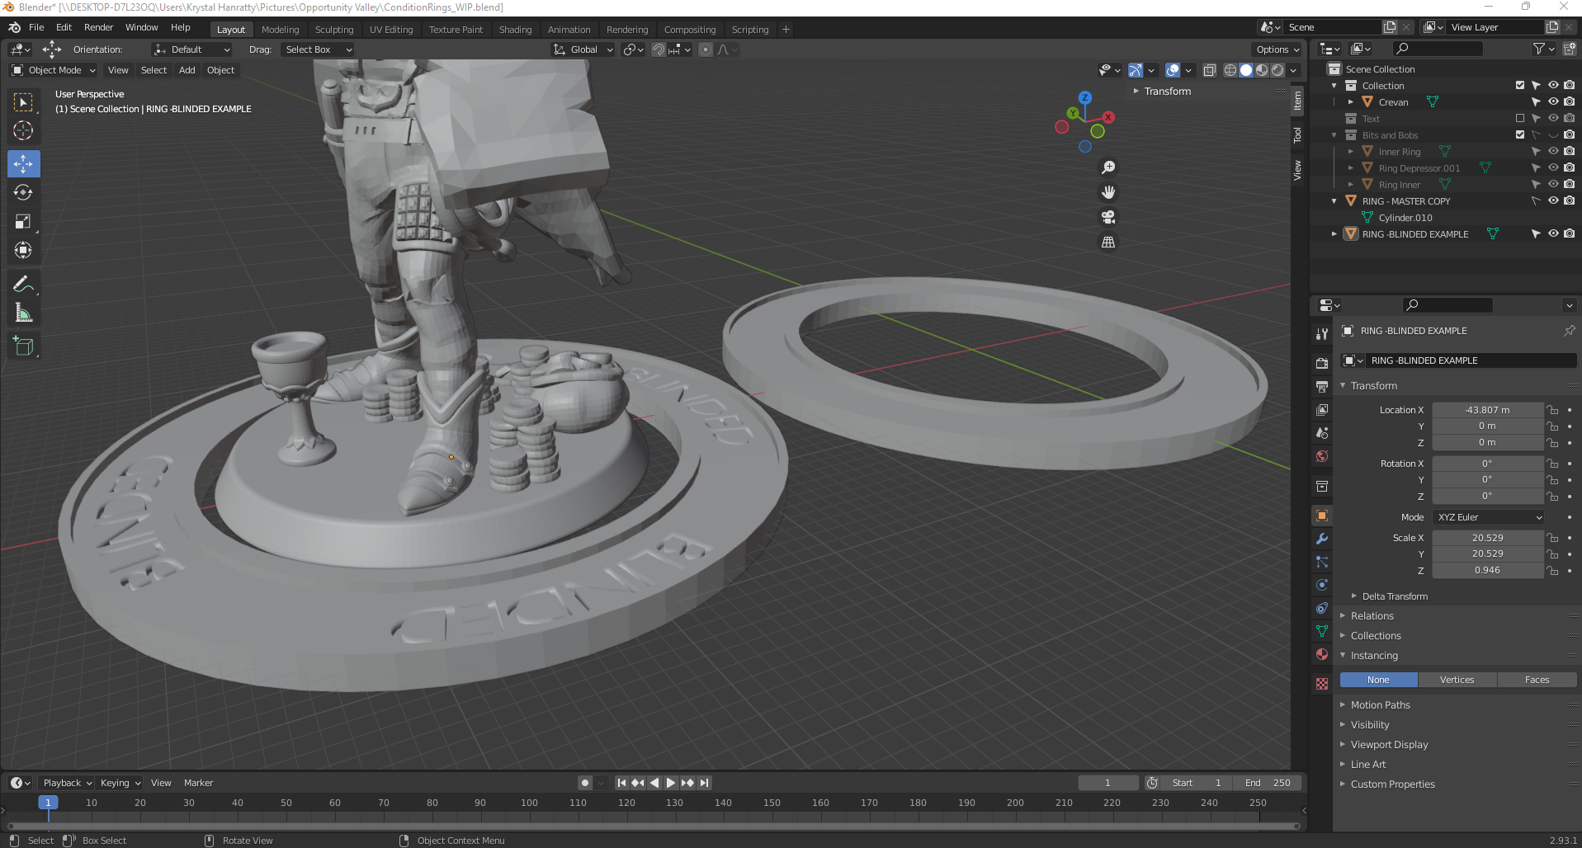Expand the RING -BLINDED EXAMPLE tree item
Image resolution: width=1582 pixels, height=848 pixels.
pyautogui.click(x=1334, y=234)
